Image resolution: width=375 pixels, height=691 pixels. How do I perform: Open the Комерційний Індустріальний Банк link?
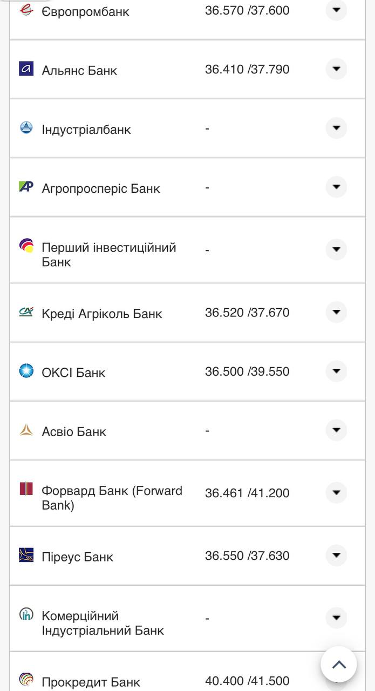(x=103, y=623)
